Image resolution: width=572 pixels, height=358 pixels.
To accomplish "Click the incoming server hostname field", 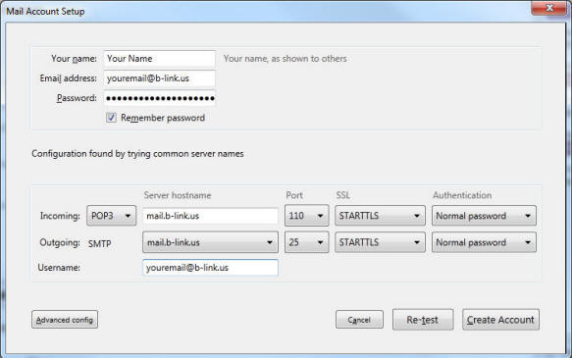I will click(x=211, y=216).
